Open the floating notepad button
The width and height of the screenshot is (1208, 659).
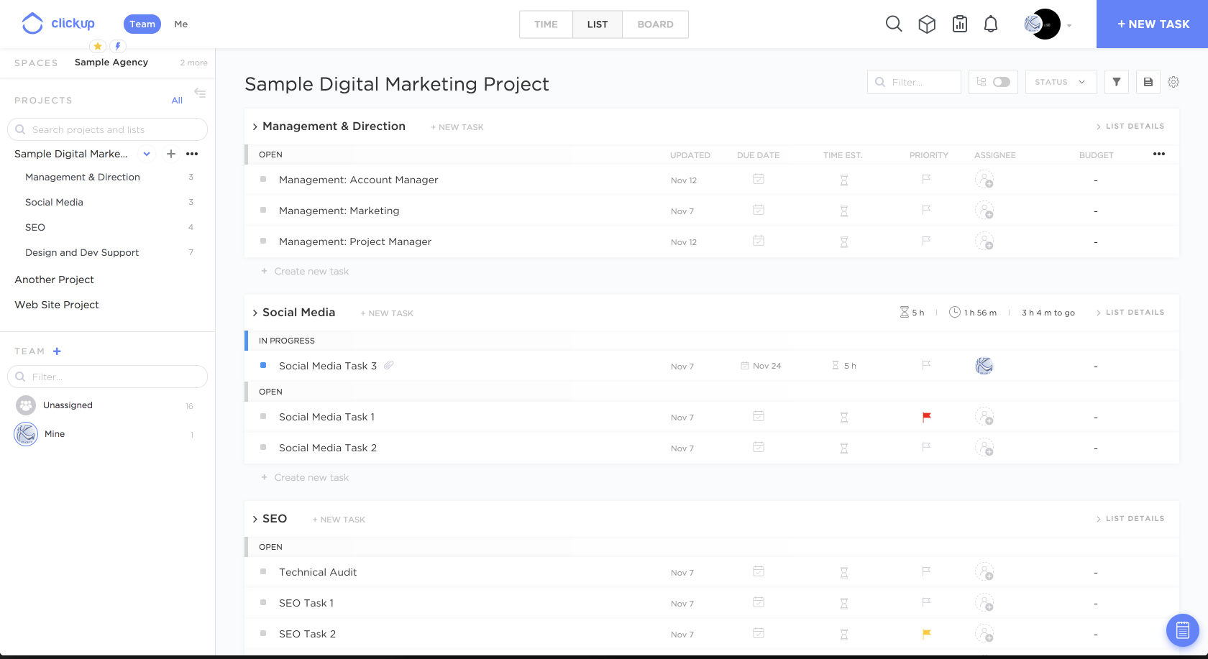(x=1182, y=631)
